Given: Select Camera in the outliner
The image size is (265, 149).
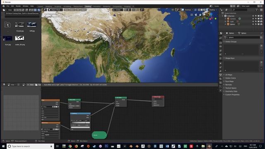Looking at the screenshot, I should coord(233,19).
